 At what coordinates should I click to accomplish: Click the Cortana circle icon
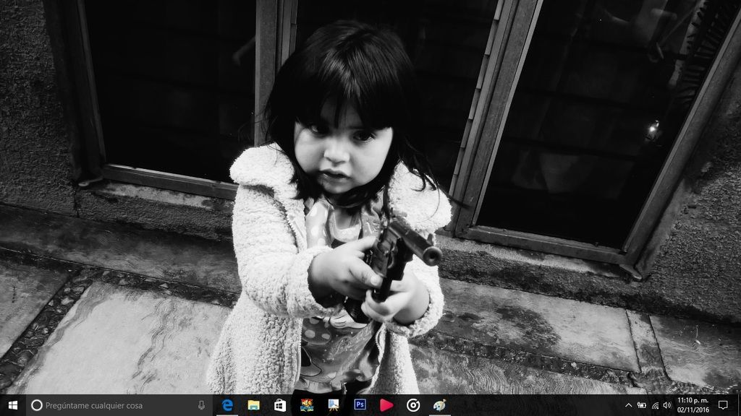tap(36, 405)
